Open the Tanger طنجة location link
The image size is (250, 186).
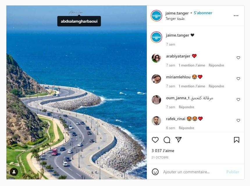[175, 19]
